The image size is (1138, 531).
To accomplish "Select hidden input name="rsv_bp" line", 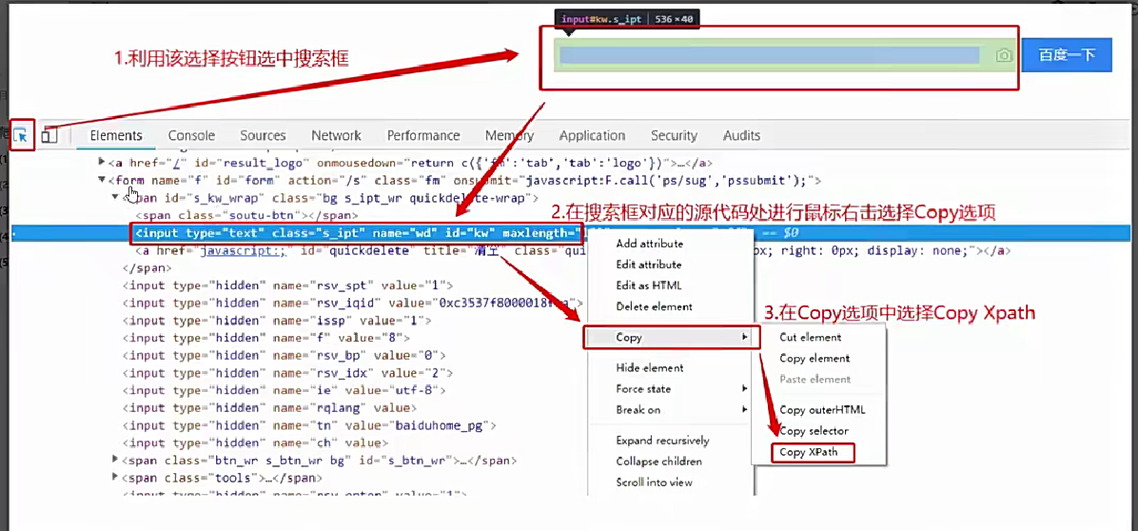I will point(284,356).
